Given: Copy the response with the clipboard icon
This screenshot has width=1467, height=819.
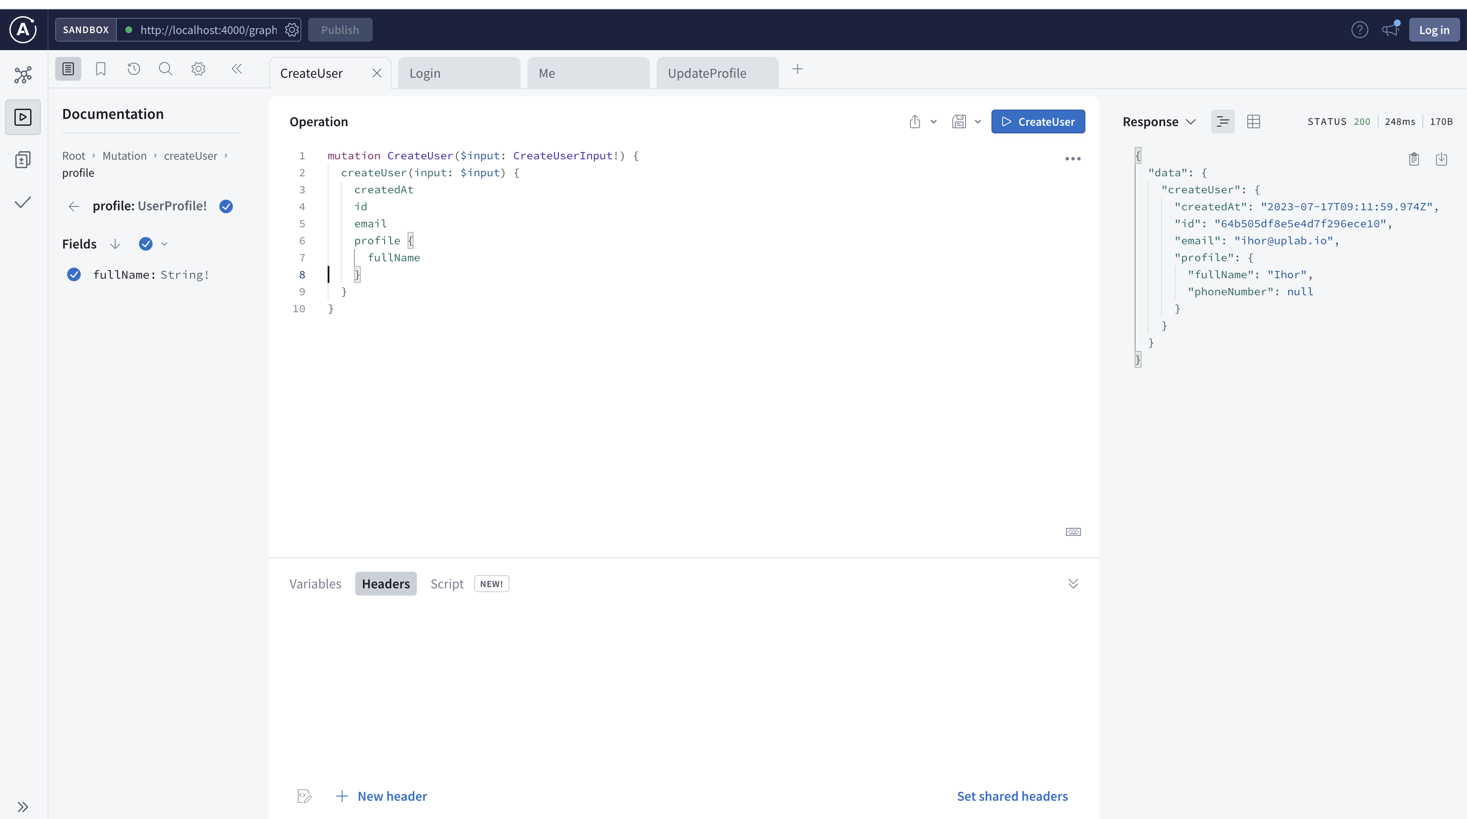Looking at the screenshot, I should 1414,159.
